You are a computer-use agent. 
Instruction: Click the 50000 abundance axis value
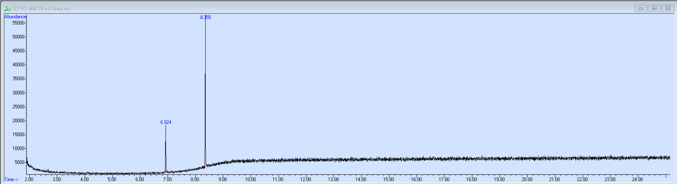(x=19, y=37)
